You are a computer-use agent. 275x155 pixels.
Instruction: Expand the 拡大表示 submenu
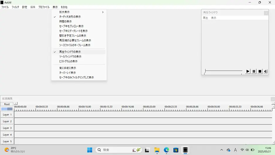coord(79,12)
